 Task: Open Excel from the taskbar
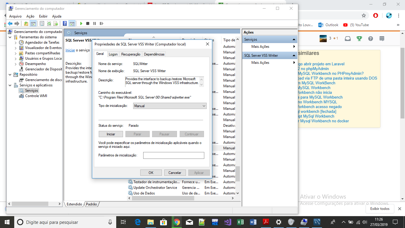240,222
